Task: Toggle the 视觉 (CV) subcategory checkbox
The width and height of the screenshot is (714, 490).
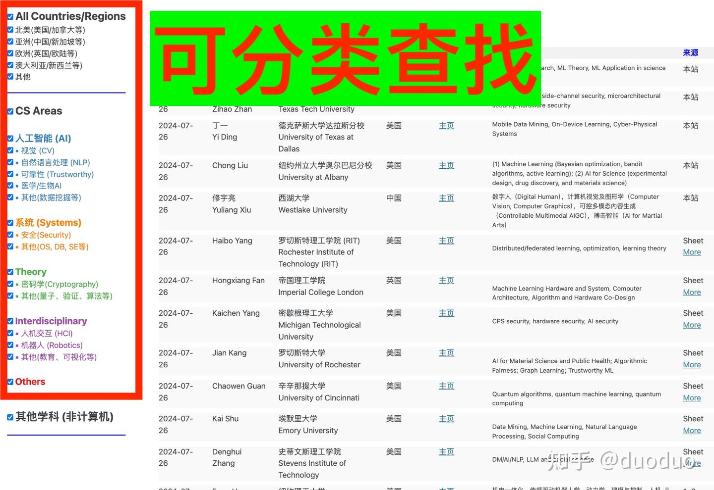Action: 10,150
